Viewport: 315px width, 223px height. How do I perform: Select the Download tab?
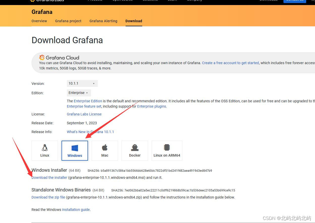point(134,21)
